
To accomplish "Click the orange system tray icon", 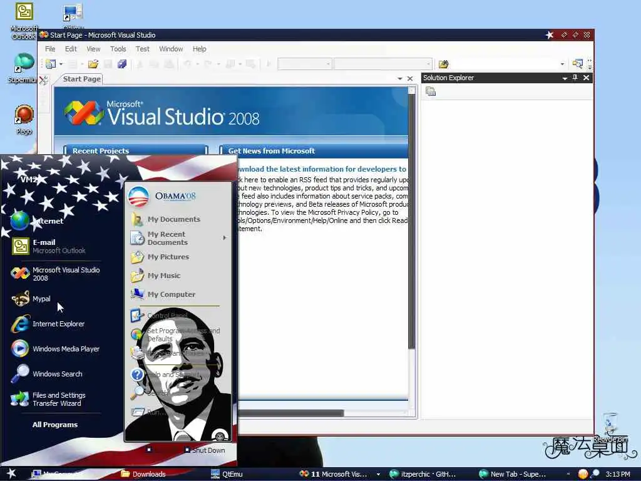I will click(583, 474).
